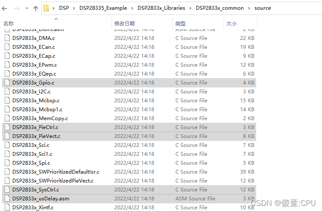Select file icon of DSP2833x_I2C.c
The image size is (322, 211).
coord(7,92)
